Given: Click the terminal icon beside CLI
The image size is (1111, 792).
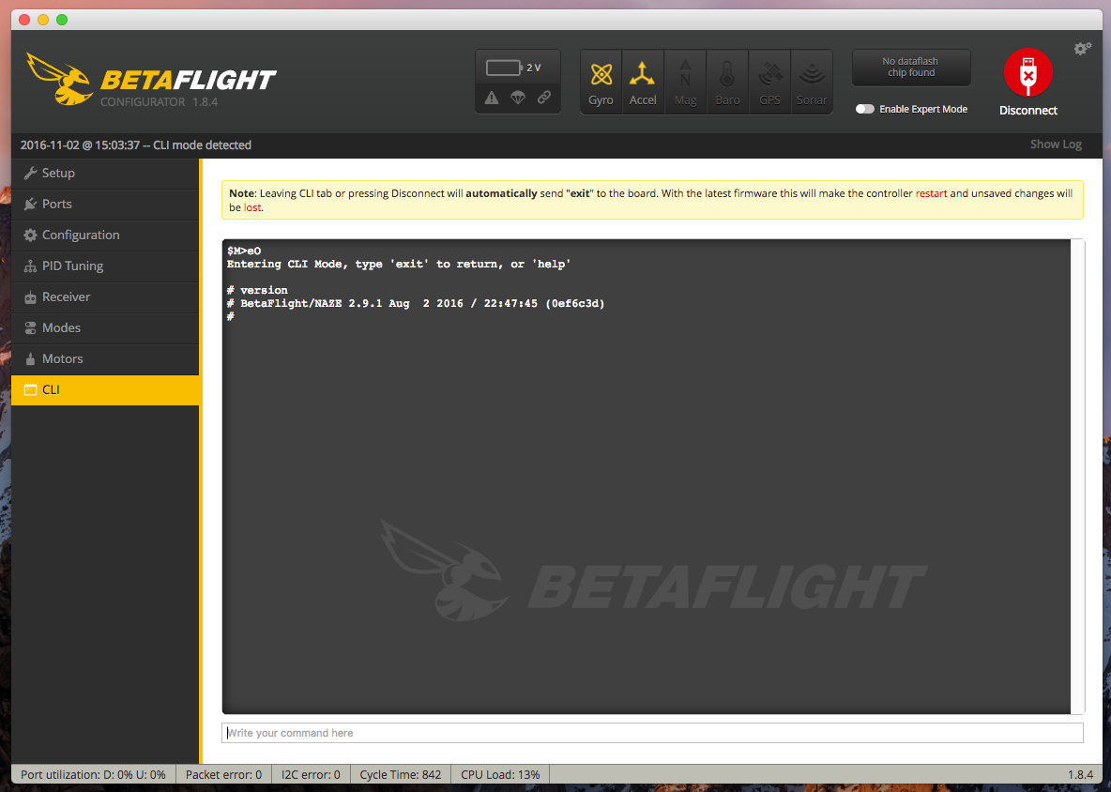Looking at the screenshot, I should (30, 389).
